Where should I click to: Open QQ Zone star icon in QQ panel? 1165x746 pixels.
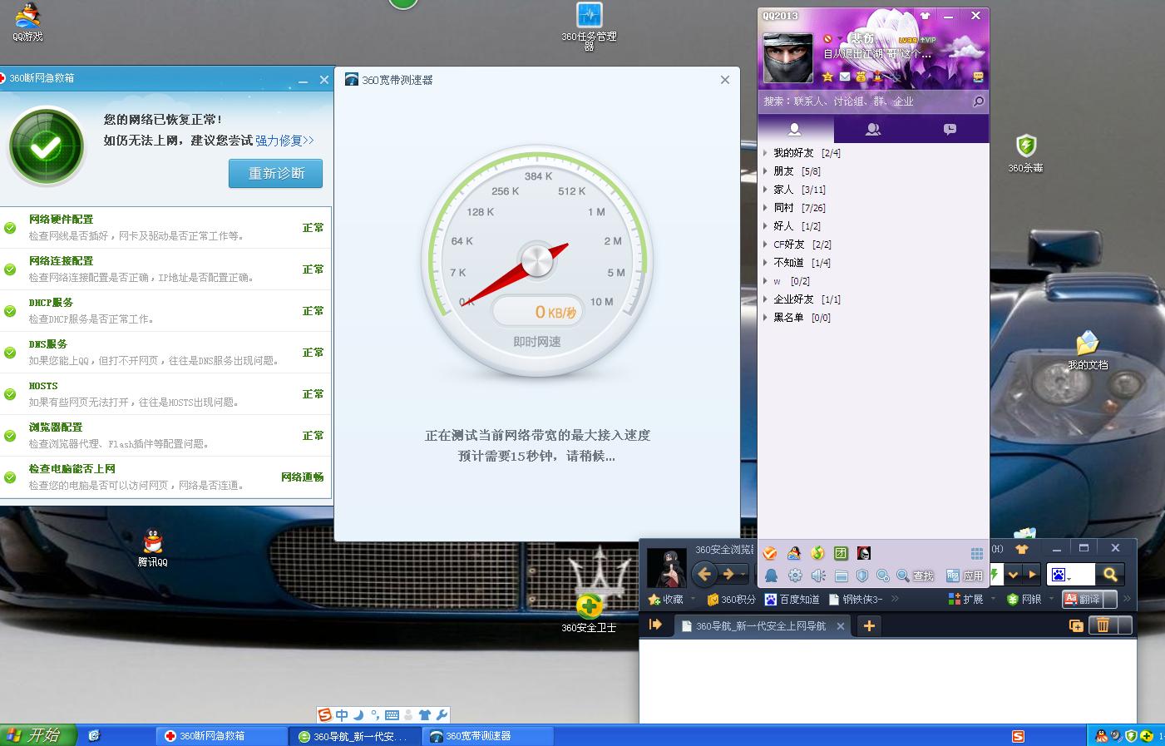827,77
